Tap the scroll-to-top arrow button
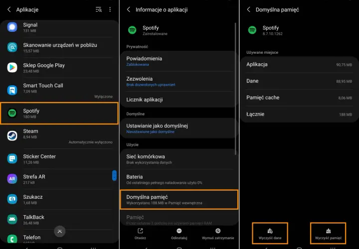The height and width of the screenshot is (249, 359). coord(59,232)
